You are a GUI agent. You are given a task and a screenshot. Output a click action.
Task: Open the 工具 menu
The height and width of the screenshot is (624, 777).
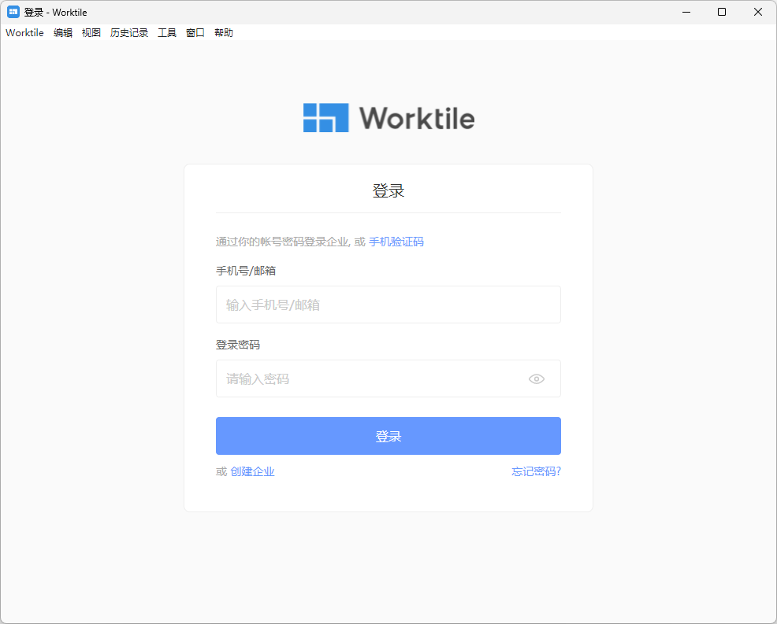tap(166, 32)
